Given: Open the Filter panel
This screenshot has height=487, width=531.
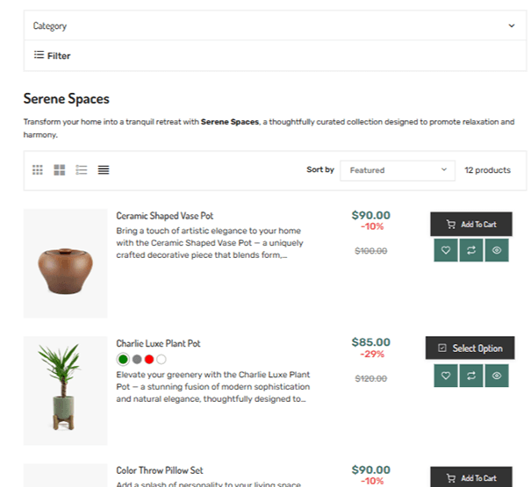Looking at the screenshot, I should [52, 55].
